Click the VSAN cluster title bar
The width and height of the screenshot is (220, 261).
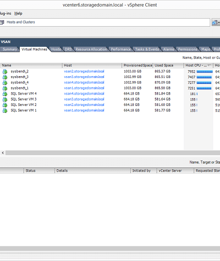tap(110, 42)
